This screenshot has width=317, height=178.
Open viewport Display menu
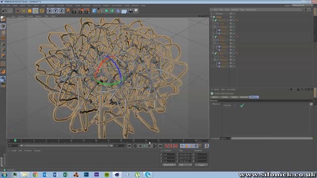pos(30,16)
